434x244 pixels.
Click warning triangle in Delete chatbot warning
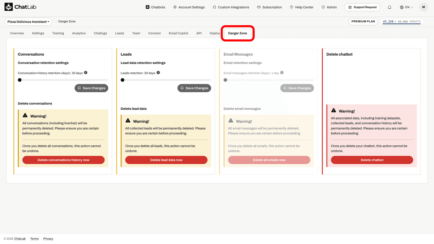pyautogui.click(x=333, y=111)
